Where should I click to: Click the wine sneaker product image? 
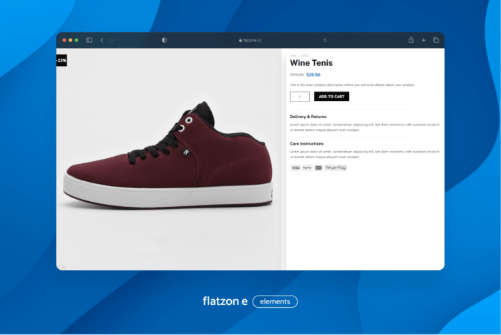click(x=170, y=157)
